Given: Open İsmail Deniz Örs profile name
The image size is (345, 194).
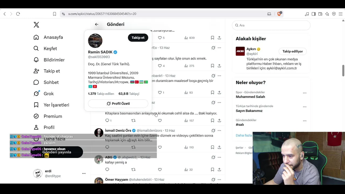Looking at the screenshot, I should point(118,131).
